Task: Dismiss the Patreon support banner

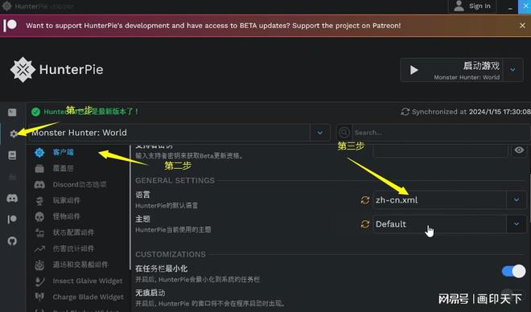Action: point(522,26)
